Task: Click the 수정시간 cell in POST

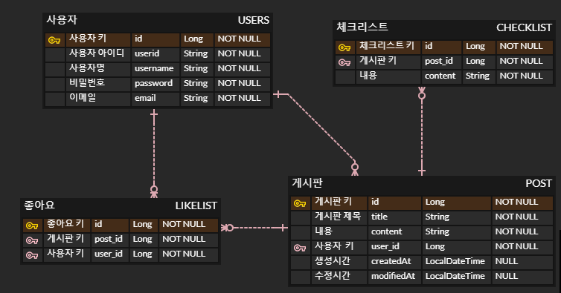Action: pyautogui.click(x=339, y=277)
